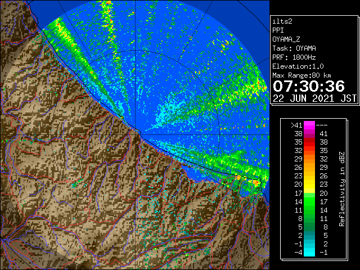Click the 'Reflectivity in dBZ' legend title
360x270 pixels.
[x=342, y=189]
